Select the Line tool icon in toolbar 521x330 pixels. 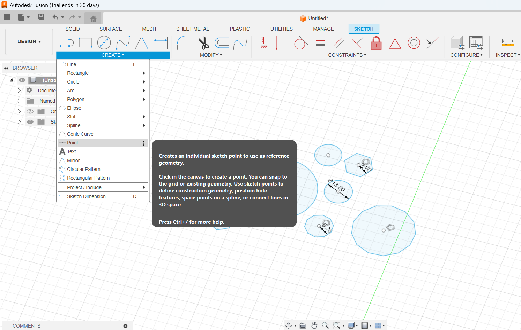tap(67, 43)
